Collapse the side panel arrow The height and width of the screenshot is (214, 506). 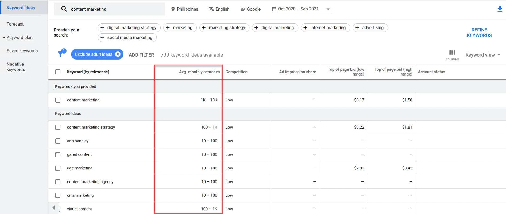(54, 208)
